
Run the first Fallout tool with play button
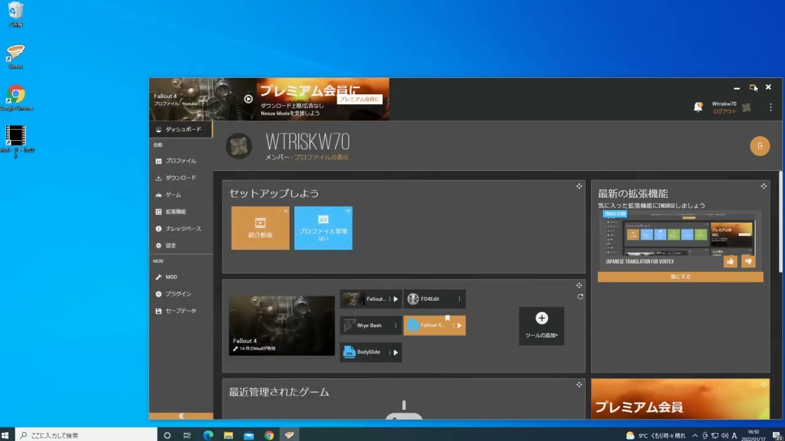(396, 300)
